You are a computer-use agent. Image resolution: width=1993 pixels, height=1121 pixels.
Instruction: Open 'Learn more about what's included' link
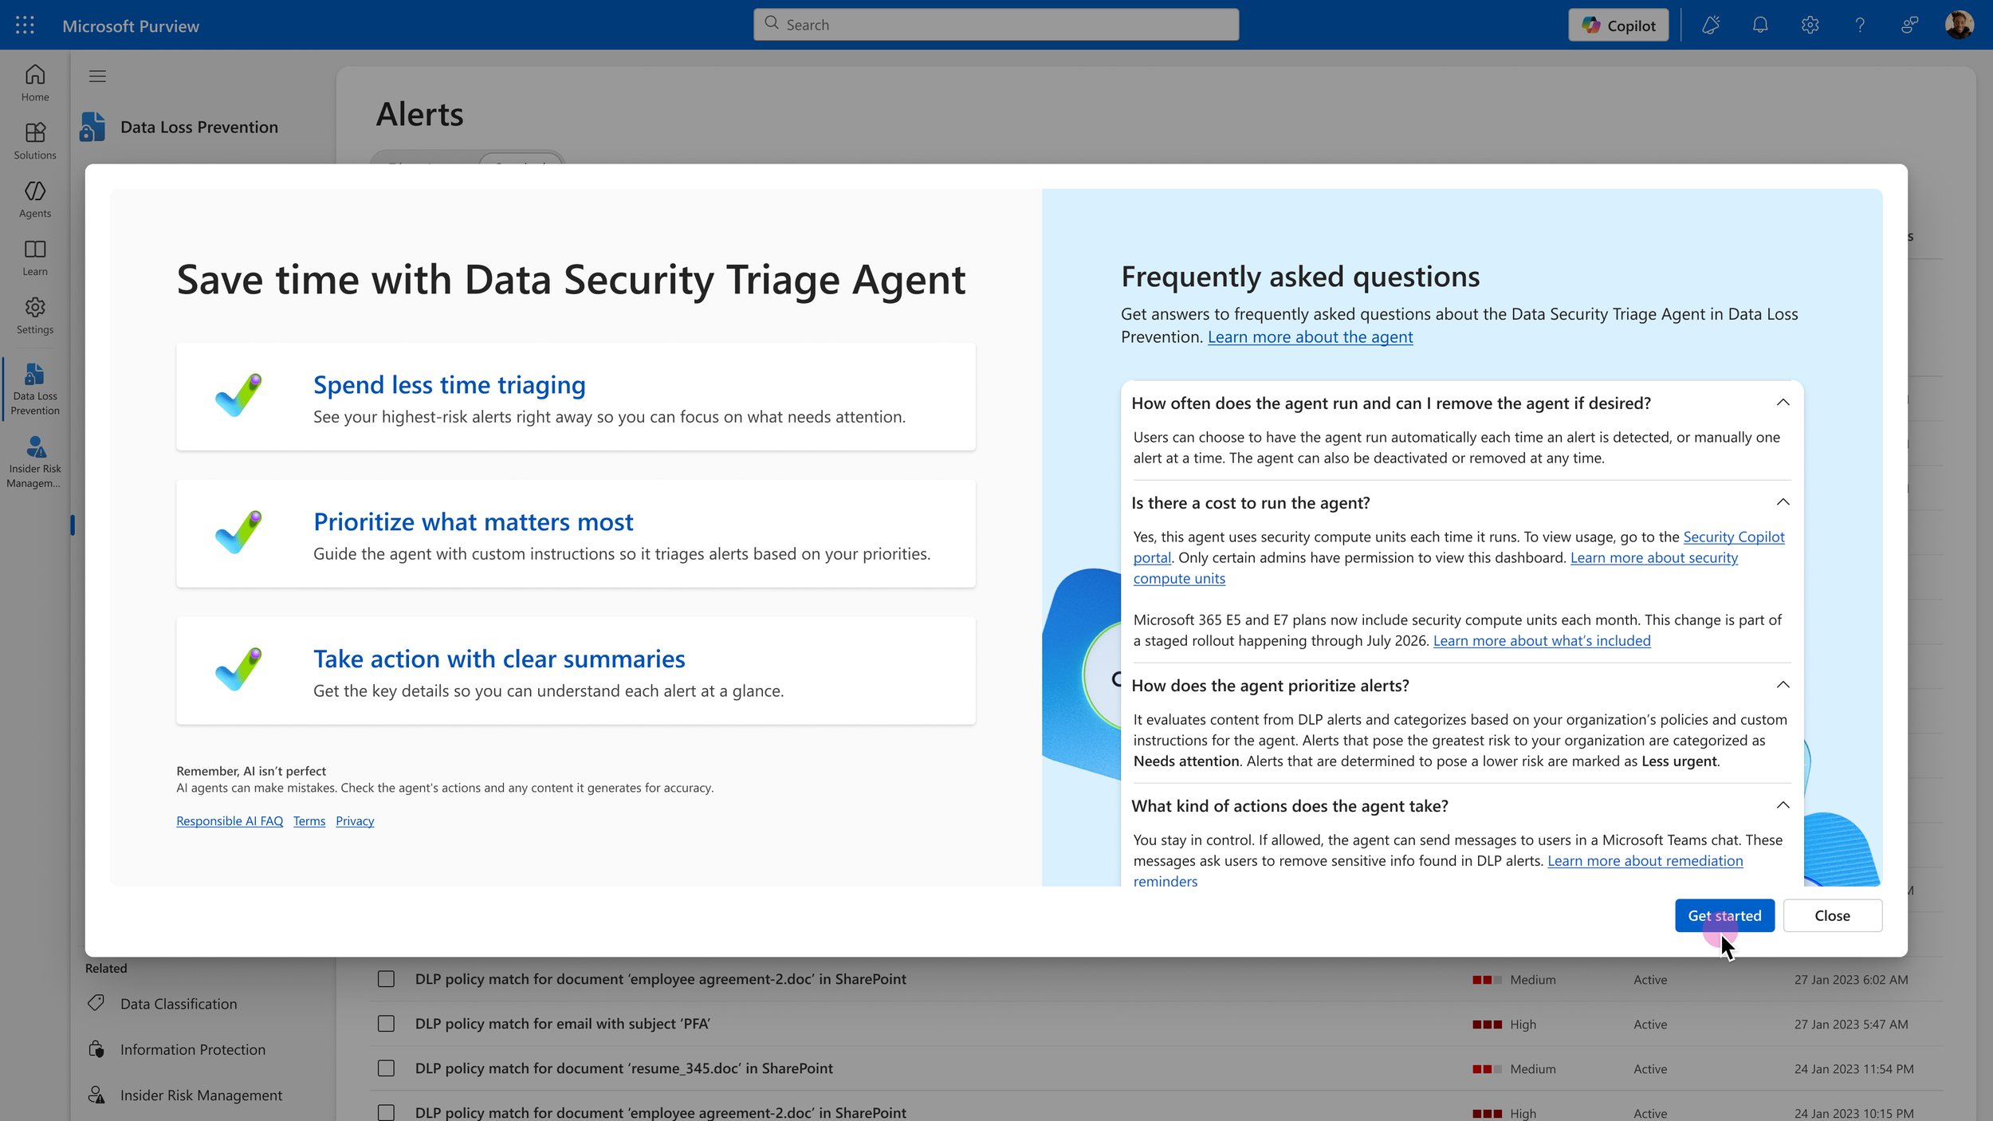(1542, 641)
